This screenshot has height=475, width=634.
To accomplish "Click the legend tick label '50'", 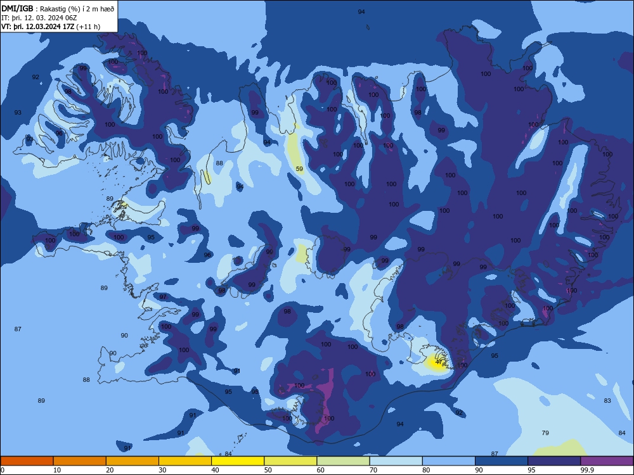I will coord(268,470).
